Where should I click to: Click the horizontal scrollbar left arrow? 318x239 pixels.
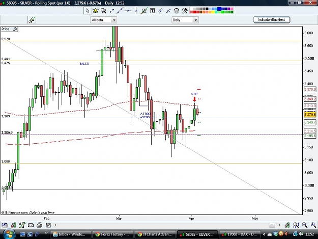coord(55,225)
